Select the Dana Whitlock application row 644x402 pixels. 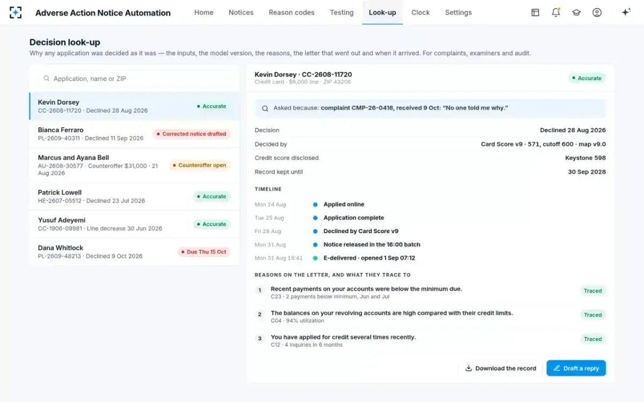click(x=135, y=252)
